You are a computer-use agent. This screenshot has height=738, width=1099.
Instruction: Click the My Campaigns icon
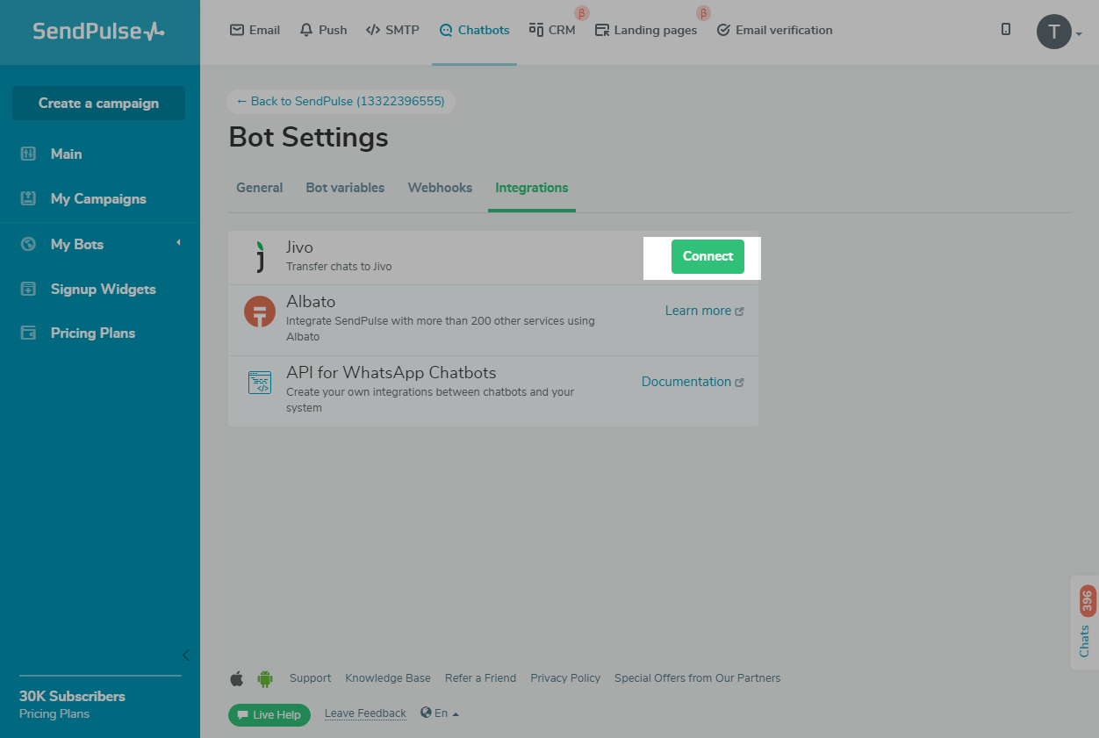(x=28, y=198)
